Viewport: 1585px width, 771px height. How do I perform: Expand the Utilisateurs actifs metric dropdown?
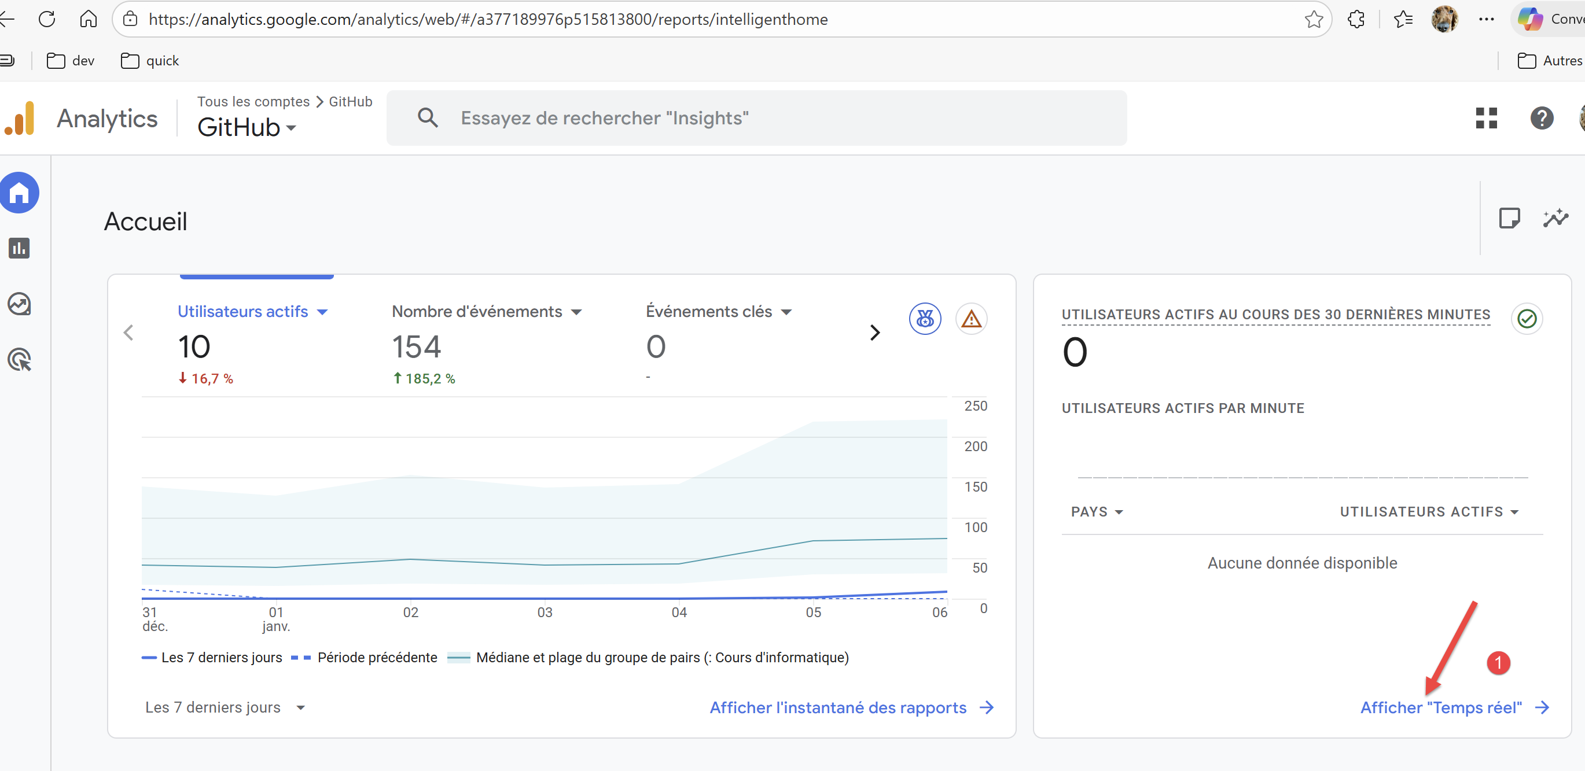click(322, 312)
